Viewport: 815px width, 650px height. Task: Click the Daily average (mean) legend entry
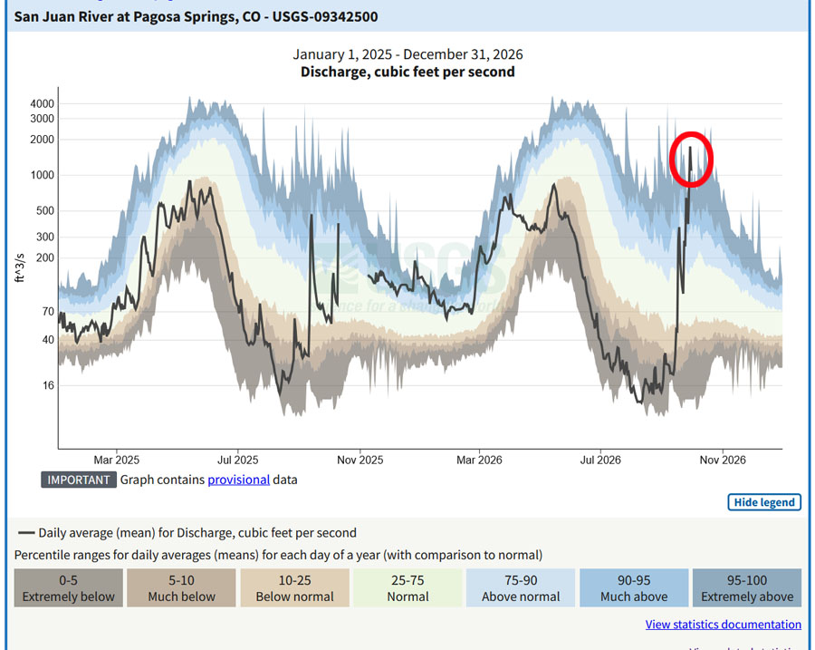click(x=187, y=533)
